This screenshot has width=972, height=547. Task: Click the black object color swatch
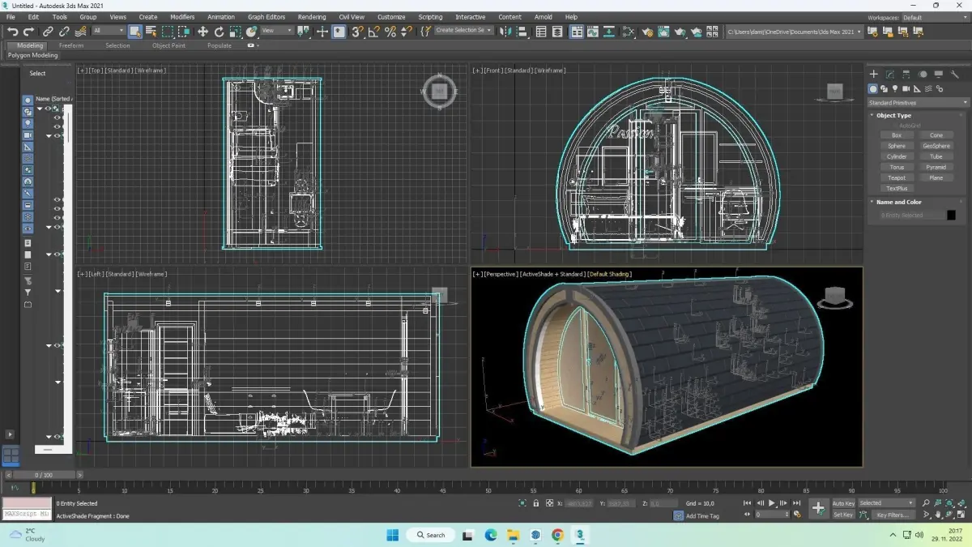(951, 215)
